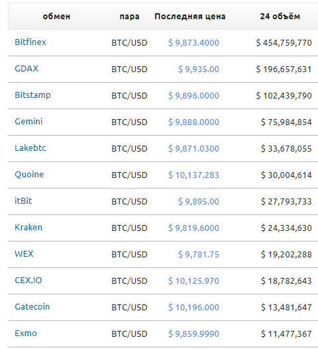Screen dimensions: 318x350
Task: Sort by the 24 объём column header
Action: click(x=280, y=17)
